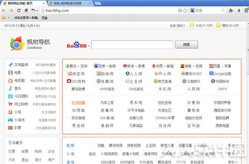
Task: Visit 优酷网 from the site grid
Action: click(105, 81)
